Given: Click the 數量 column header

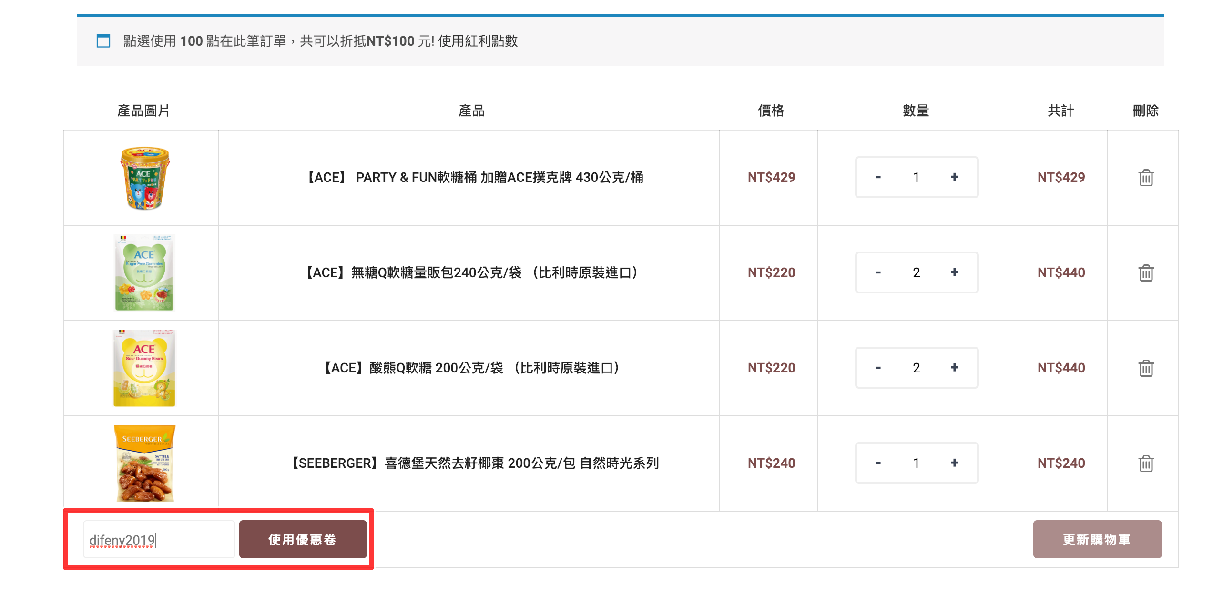Looking at the screenshot, I should pos(916,111).
